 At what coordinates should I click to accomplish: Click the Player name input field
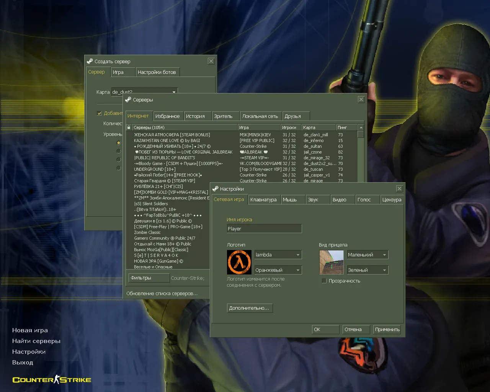tap(264, 229)
